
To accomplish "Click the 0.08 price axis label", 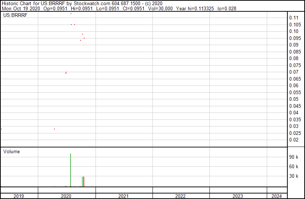I will (x=294, y=58).
